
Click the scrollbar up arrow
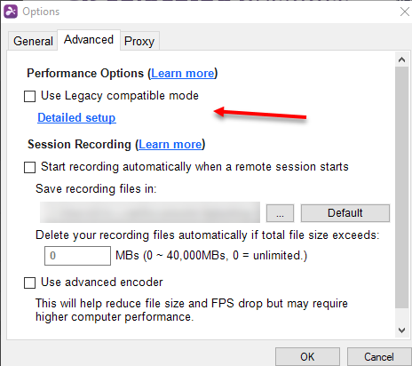tap(401, 60)
